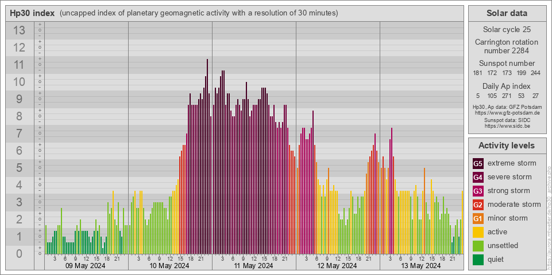
Task: Select the 11 May 2024 date label
Action: (x=253, y=266)
